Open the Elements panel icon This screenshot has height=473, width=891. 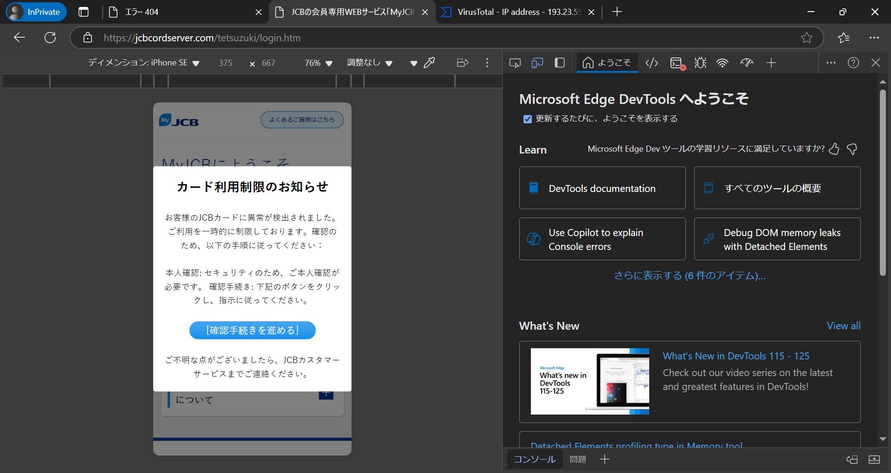click(x=652, y=63)
